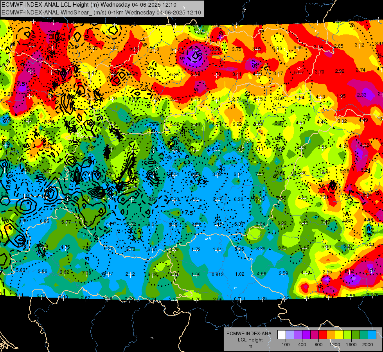Select the red legend color swatch
The height and width of the screenshot is (352, 383).
323,335
